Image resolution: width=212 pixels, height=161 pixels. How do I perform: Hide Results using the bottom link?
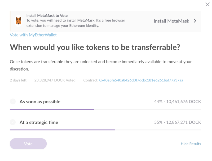pos(191,144)
